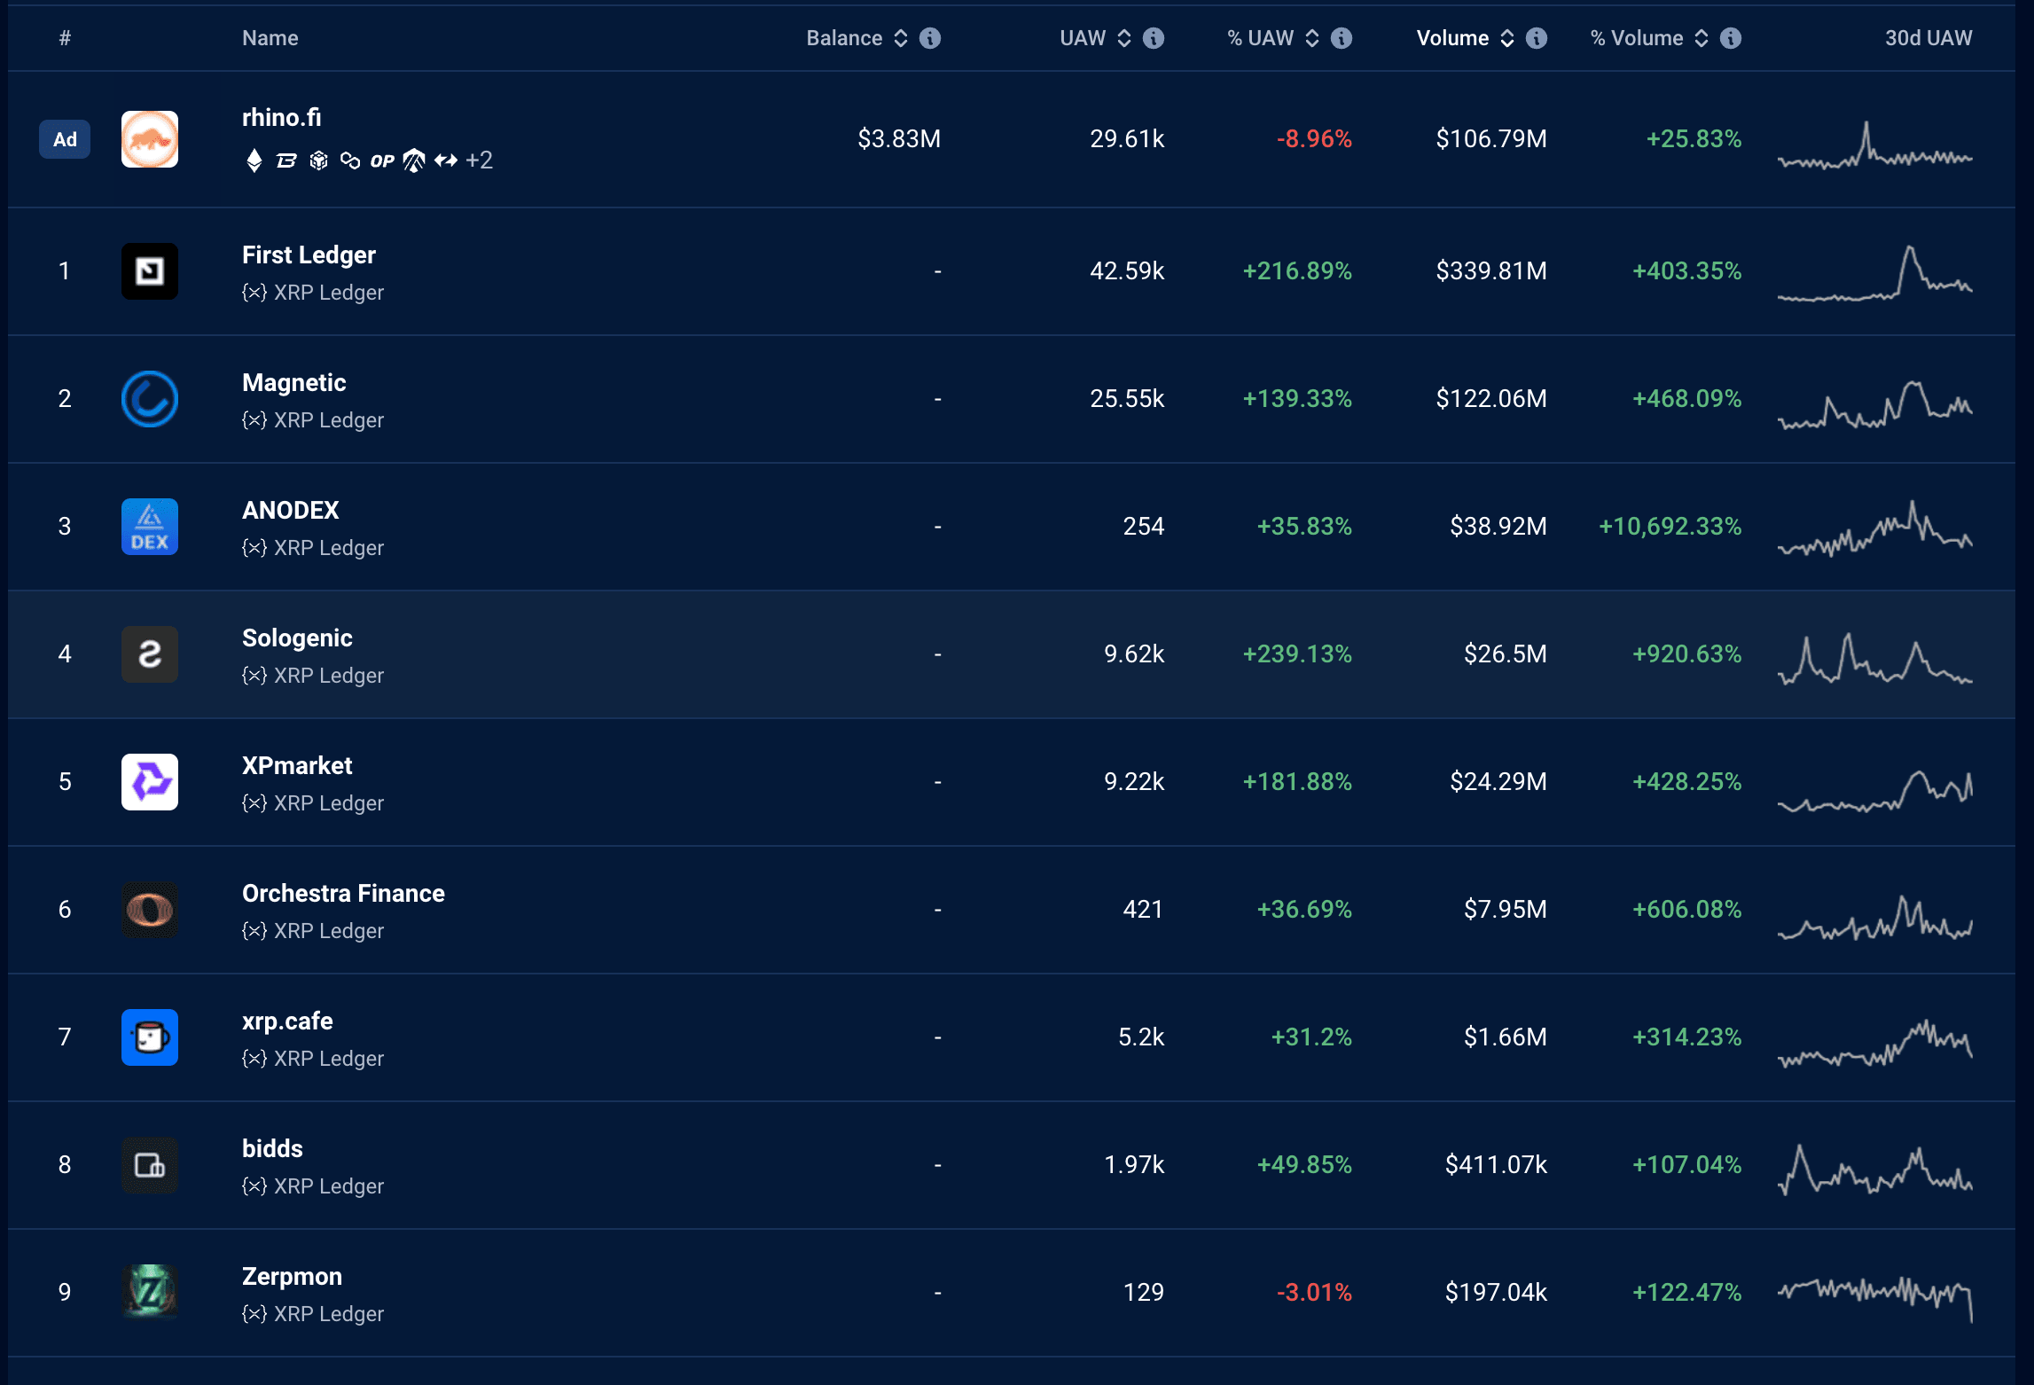Click the Orchestra Finance logo icon
This screenshot has height=1385, width=2034.
[149, 910]
